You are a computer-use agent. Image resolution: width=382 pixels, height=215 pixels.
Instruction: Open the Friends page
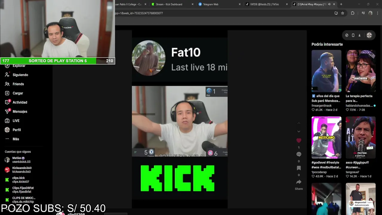click(x=14, y=84)
